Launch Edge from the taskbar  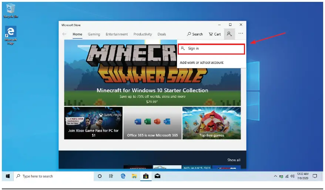click(x=123, y=176)
